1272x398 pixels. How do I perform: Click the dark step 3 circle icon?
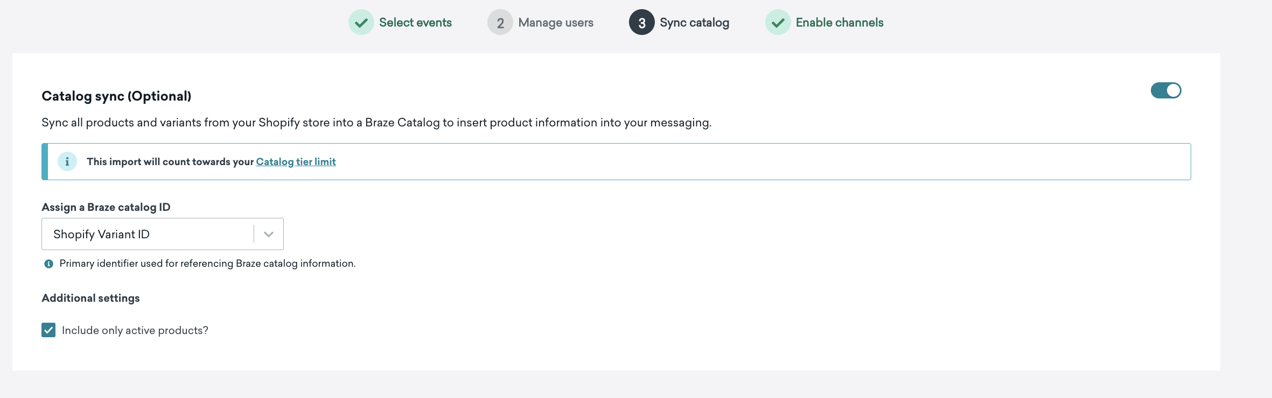641,23
